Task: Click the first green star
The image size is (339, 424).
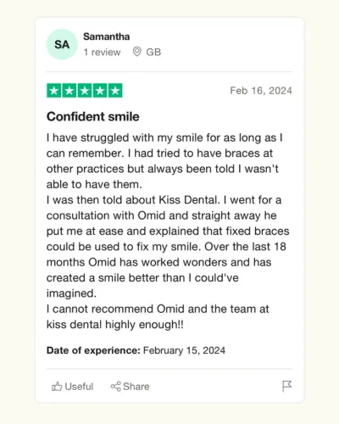Action: click(x=54, y=91)
